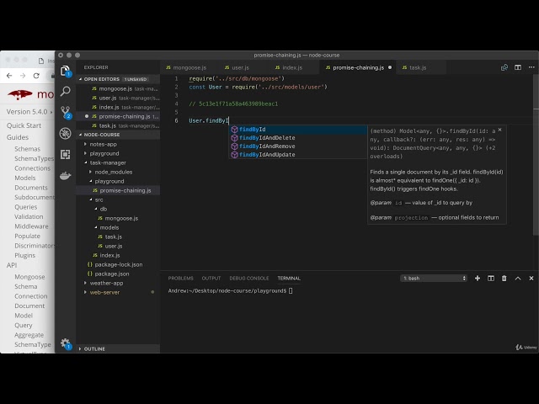Reload the page in the browser window
This screenshot has width=539, height=404.
36,76
